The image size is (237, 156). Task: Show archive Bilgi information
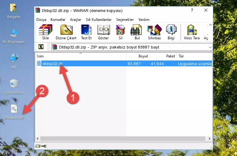(x=171, y=32)
